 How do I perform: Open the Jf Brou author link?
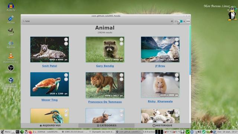tap(160, 66)
